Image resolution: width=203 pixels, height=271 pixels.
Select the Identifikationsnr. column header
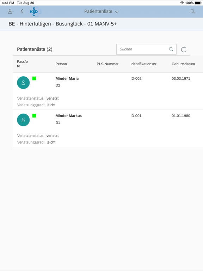click(x=144, y=64)
